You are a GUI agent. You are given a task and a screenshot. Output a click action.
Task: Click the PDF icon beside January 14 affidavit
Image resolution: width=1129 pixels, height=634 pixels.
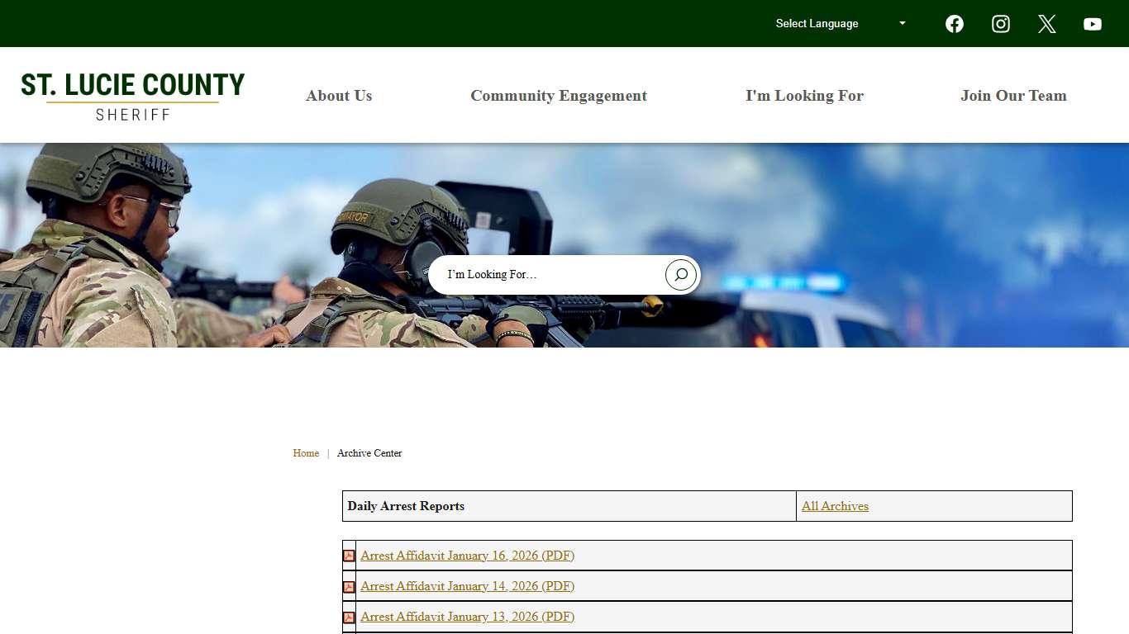349,586
